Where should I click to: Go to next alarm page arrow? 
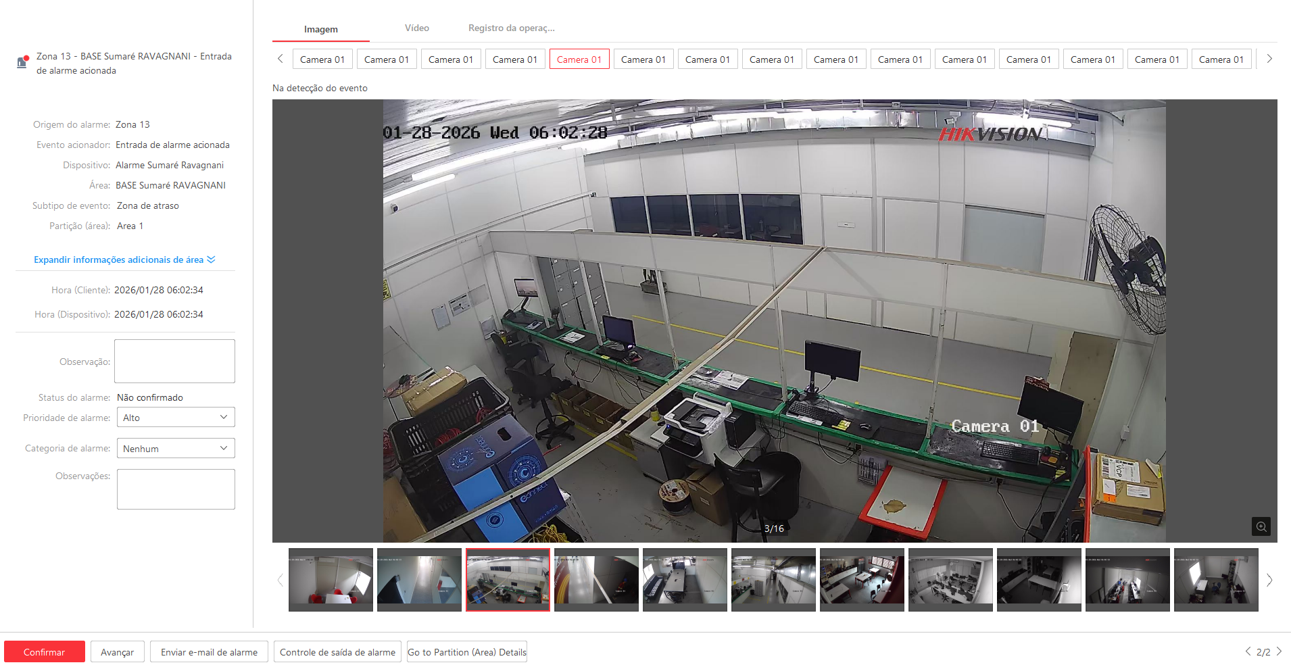pos(1279,651)
